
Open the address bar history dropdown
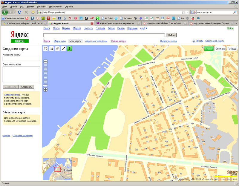point(187,12)
